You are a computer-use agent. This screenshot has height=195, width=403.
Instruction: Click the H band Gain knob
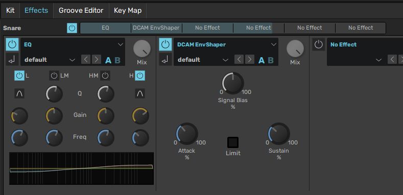[x=140, y=116]
